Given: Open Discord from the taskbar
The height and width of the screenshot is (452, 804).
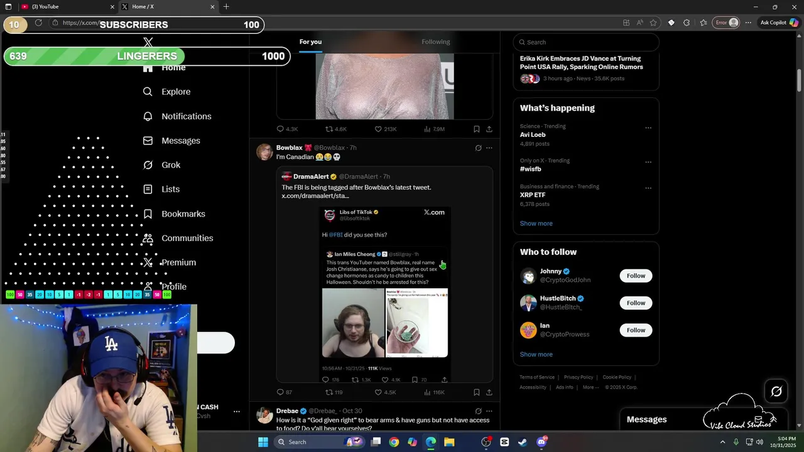Looking at the screenshot, I should (x=541, y=442).
